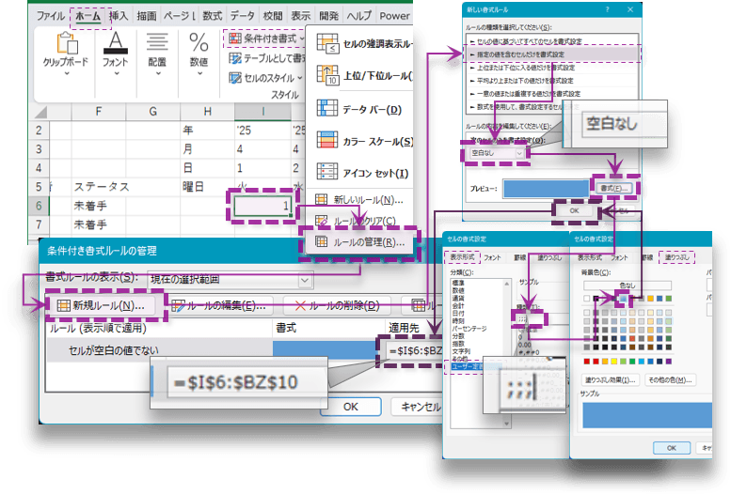The width and height of the screenshot is (731, 494).
Task: Click the 色なし button above the palette
Action: 627,285
